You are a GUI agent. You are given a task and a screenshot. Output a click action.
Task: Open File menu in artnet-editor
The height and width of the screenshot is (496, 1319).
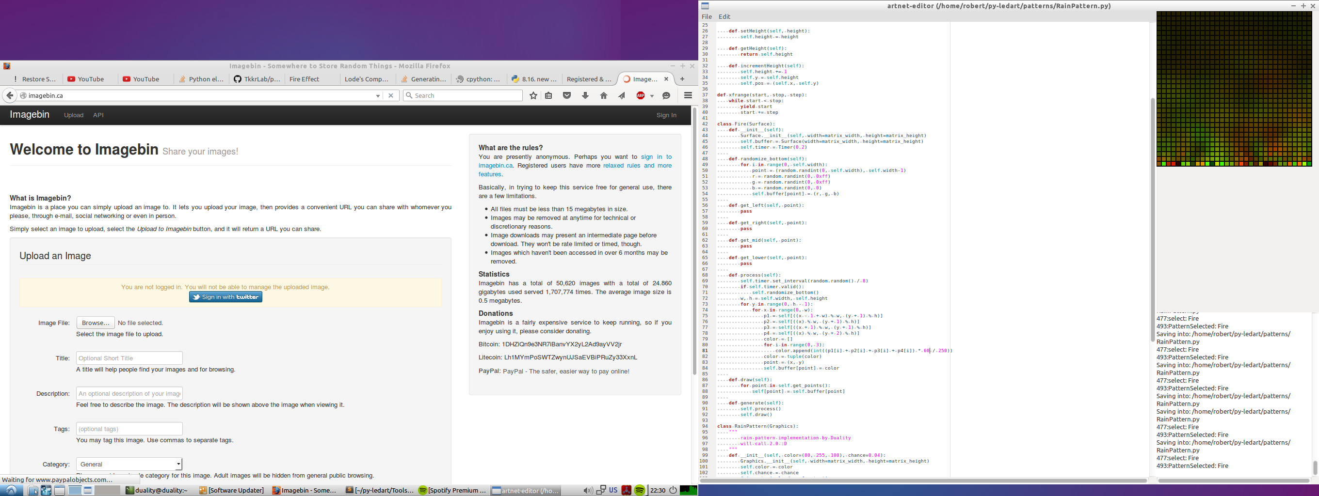[707, 17]
